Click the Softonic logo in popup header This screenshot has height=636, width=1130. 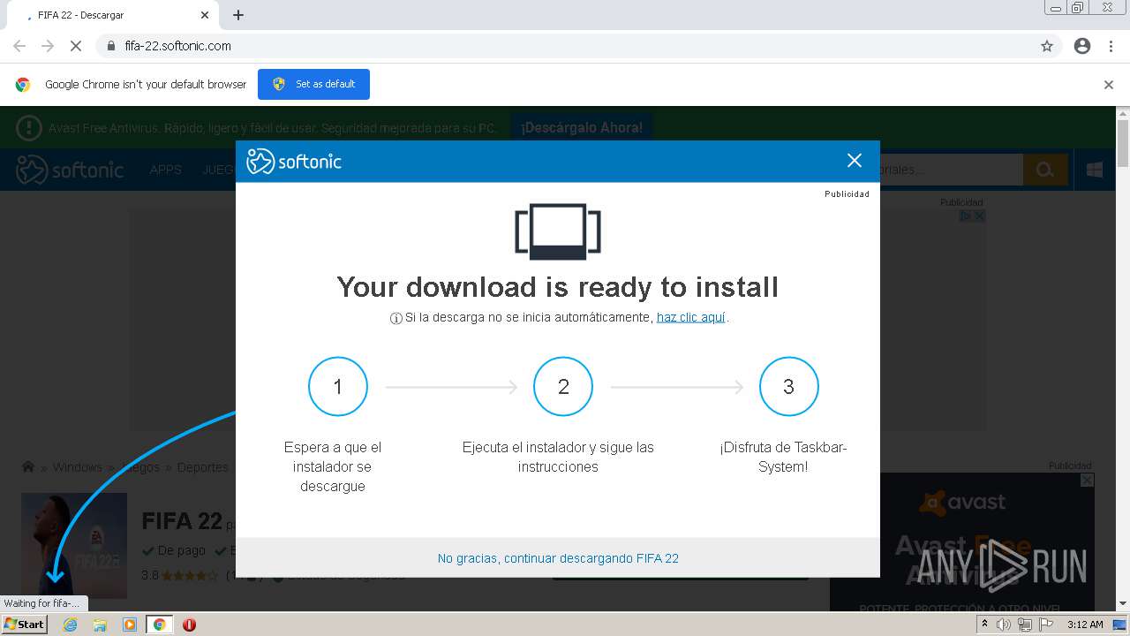[x=294, y=161]
